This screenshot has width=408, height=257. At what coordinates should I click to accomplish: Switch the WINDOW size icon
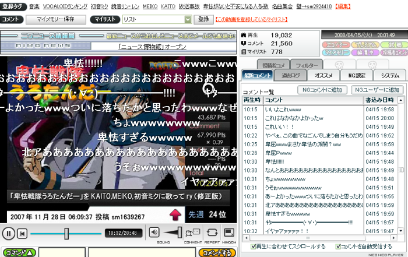(229, 233)
